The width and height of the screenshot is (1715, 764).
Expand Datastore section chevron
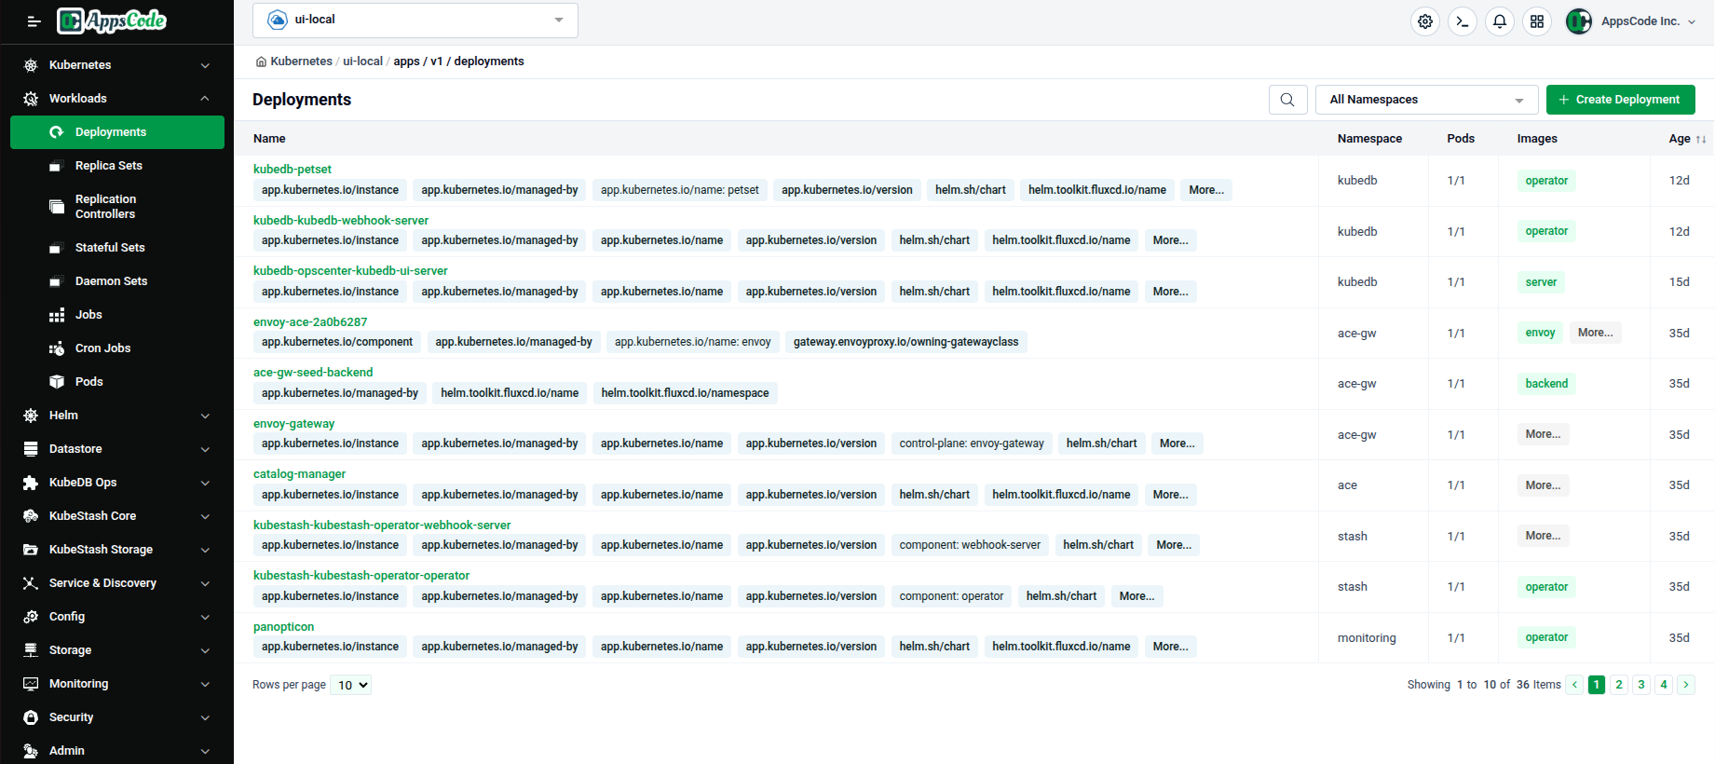click(x=205, y=449)
